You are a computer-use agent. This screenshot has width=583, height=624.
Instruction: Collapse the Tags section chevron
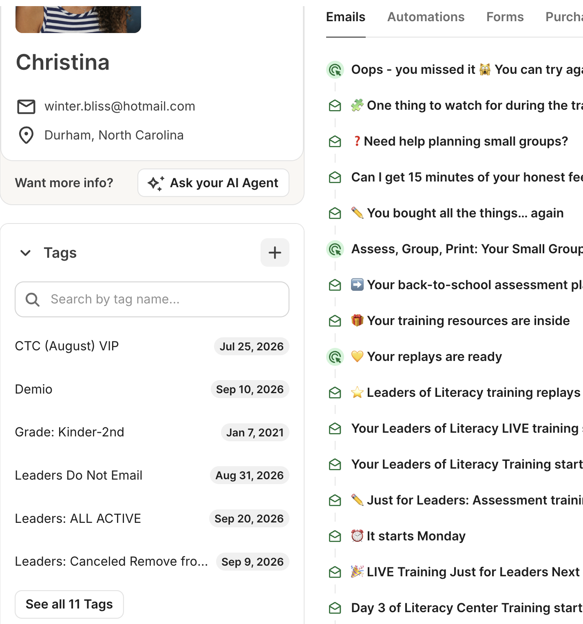(26, 253)
